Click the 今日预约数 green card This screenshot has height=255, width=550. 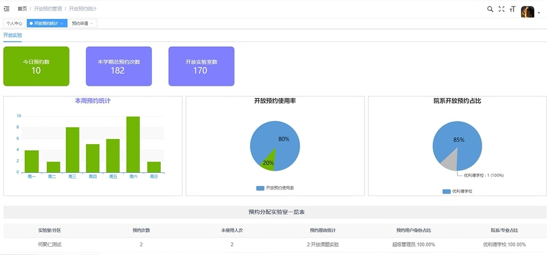pyautogui.click(x=36, y=66)
